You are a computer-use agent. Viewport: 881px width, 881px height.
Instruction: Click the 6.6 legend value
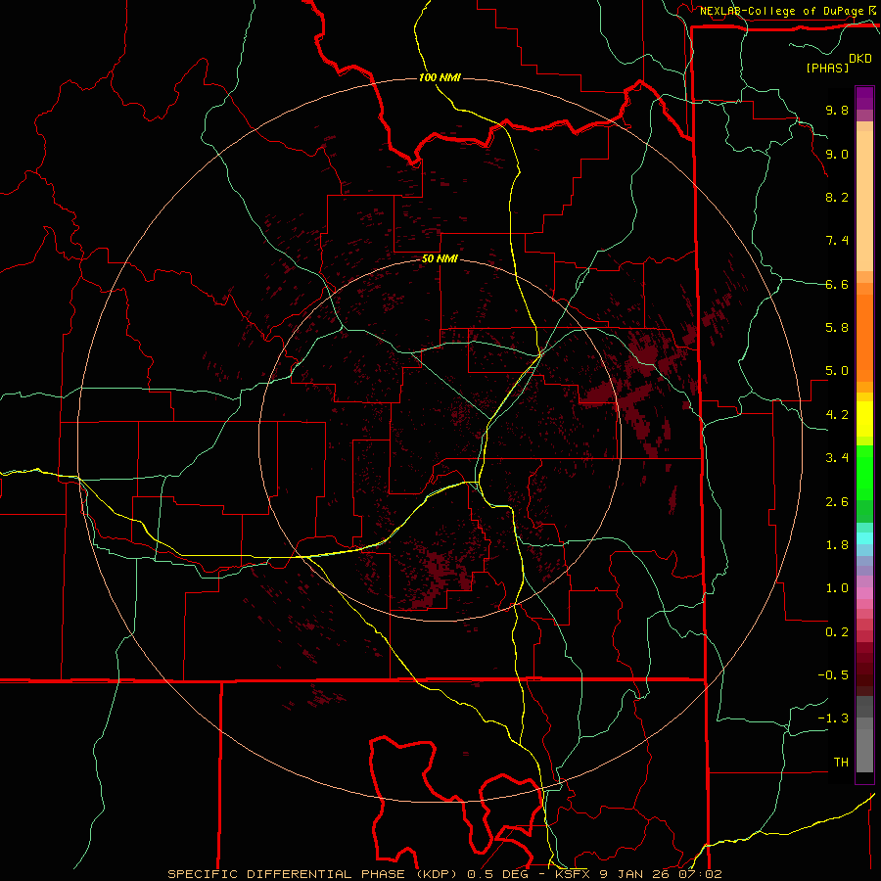pos(837,284)
